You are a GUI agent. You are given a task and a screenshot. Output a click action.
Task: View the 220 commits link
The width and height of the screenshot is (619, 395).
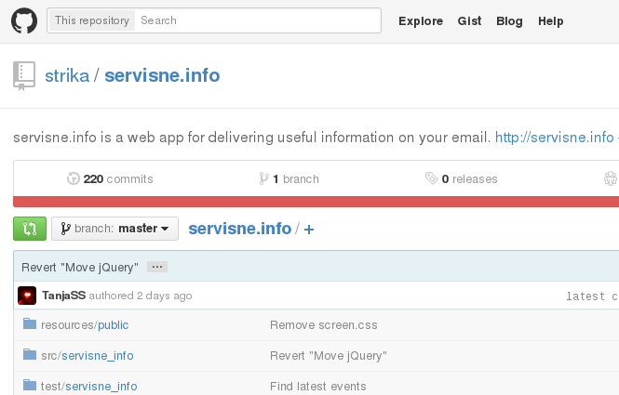point(110,179)
